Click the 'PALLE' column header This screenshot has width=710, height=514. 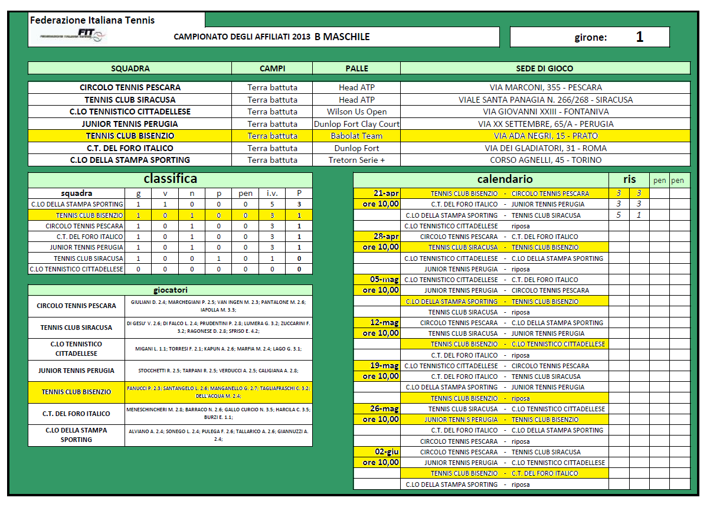coord(356,68)
